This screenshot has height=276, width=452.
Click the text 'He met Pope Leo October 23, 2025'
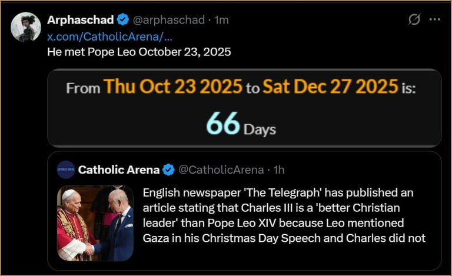[139, 52]
